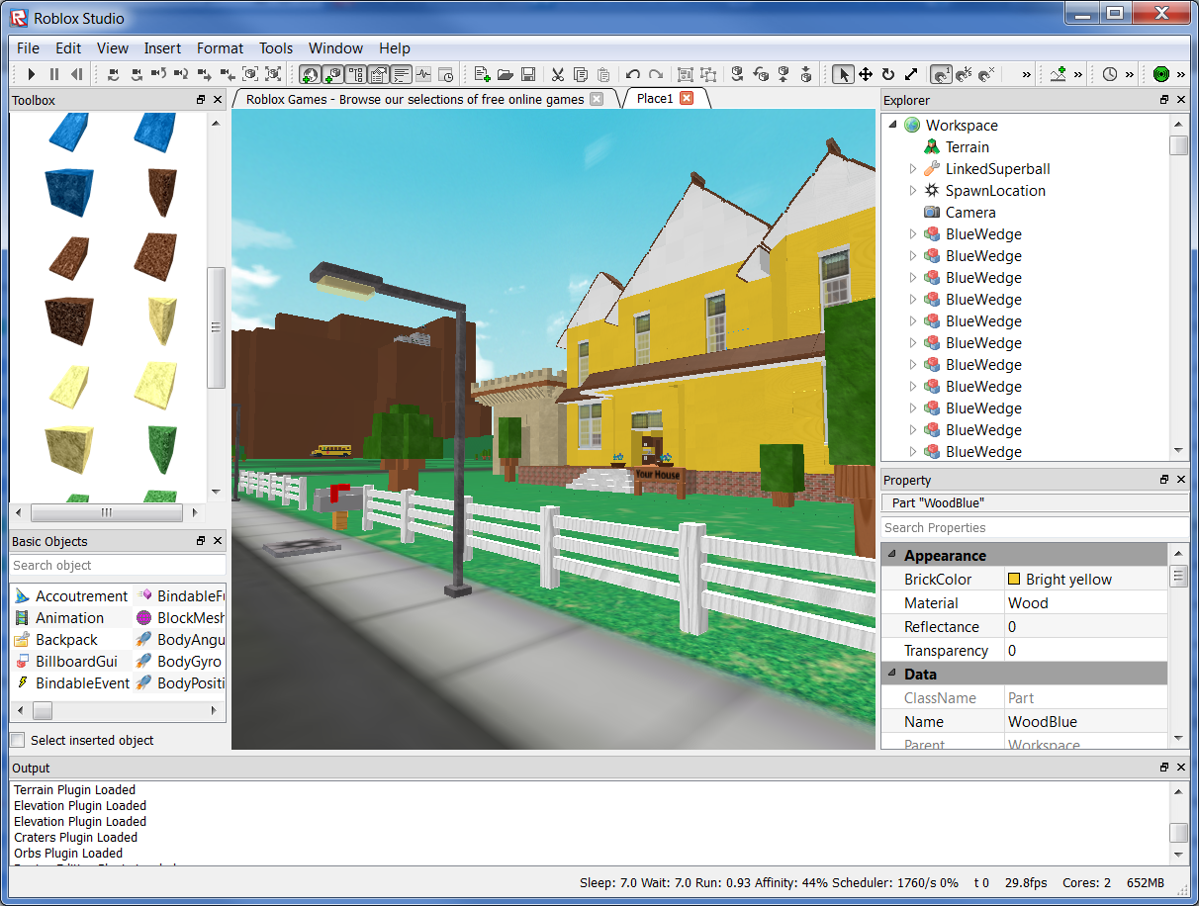The height and width of the screenshot is (906, 1199).
Task: Activate the Rotate tool
Action: (x=887, y=74)
